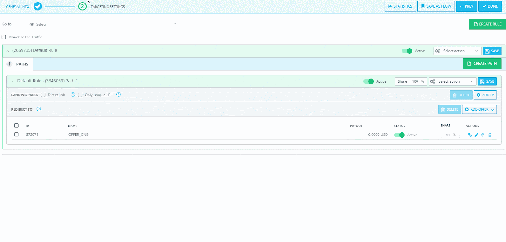Open Statistics
Viewport: 506px width, 242px height.
[400, 6]
